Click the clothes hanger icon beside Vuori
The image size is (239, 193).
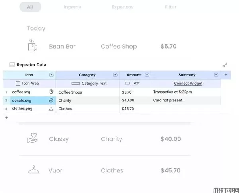pyautogui.click(x=34, y=170)
